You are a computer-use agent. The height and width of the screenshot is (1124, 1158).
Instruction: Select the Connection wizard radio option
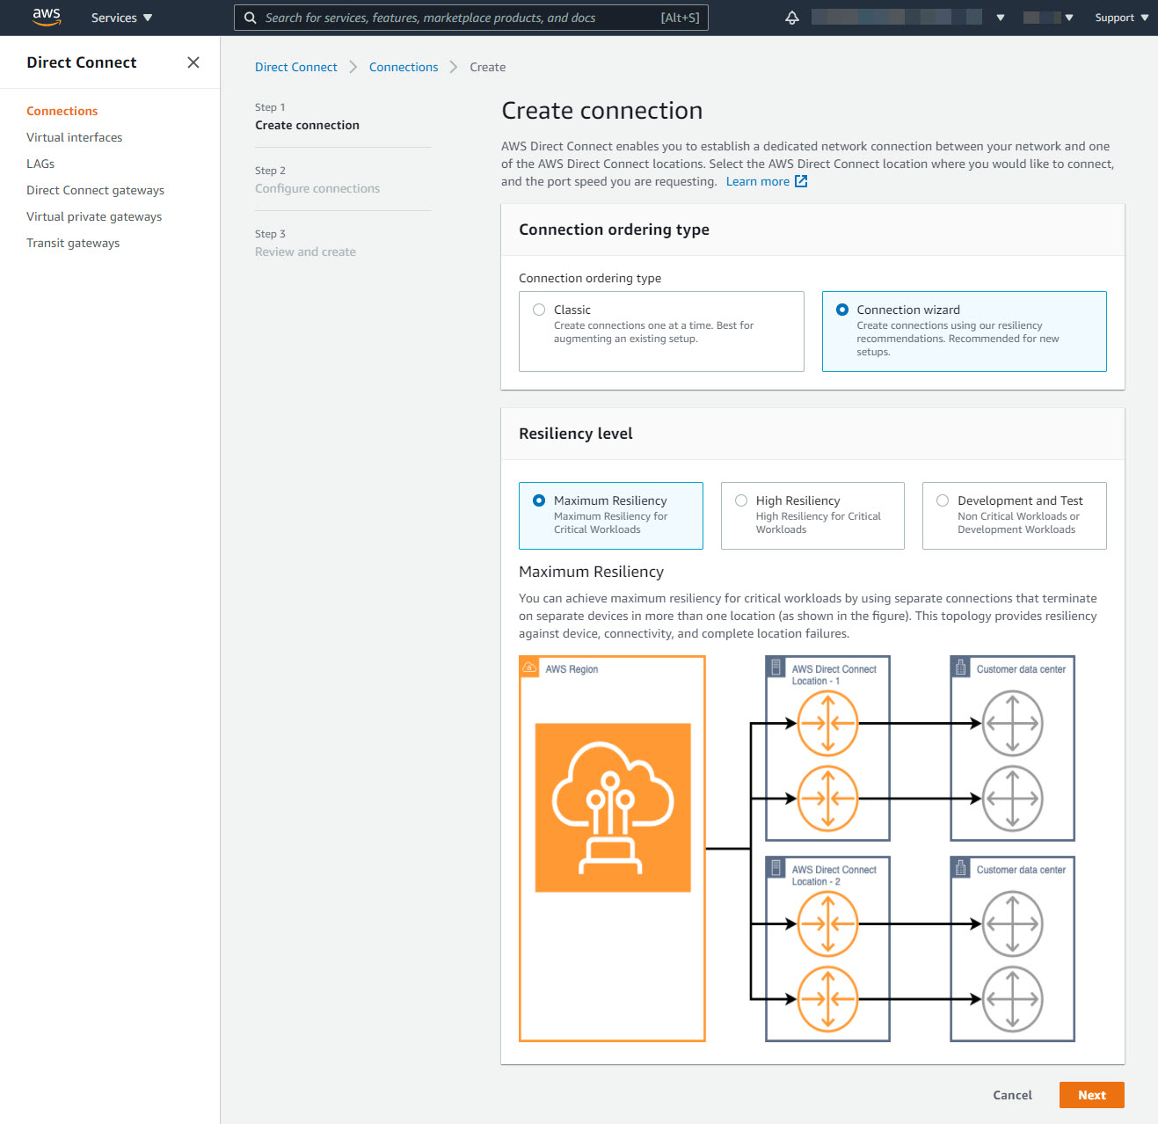pyautogui.click(x=842, y=310)
